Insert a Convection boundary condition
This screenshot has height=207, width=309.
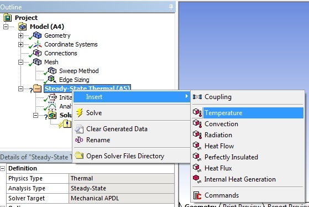click(248, 124)
